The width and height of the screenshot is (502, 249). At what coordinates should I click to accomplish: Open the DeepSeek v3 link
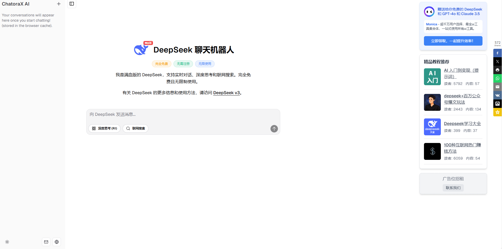[226, 93]
